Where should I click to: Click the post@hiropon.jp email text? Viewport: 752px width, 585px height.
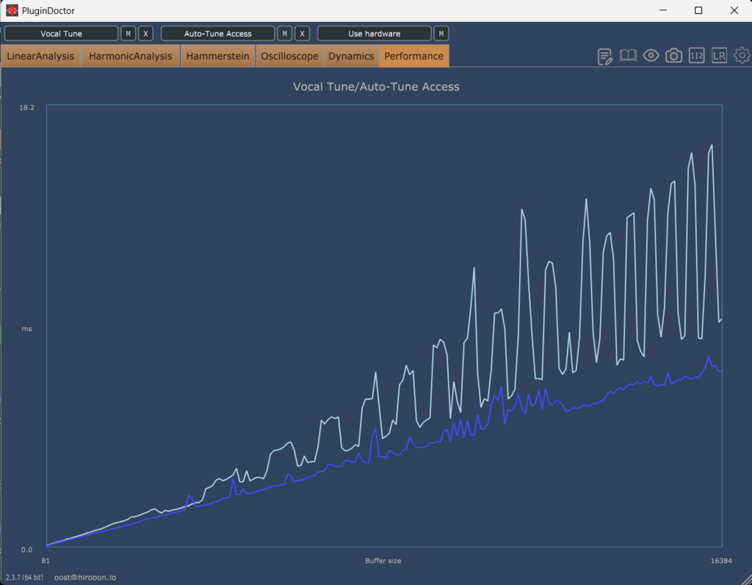click(85, 578)
